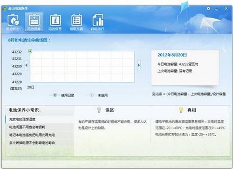233x169 pixels.
Task: Open the 省电方案 power plan tab
Action: 76,22
